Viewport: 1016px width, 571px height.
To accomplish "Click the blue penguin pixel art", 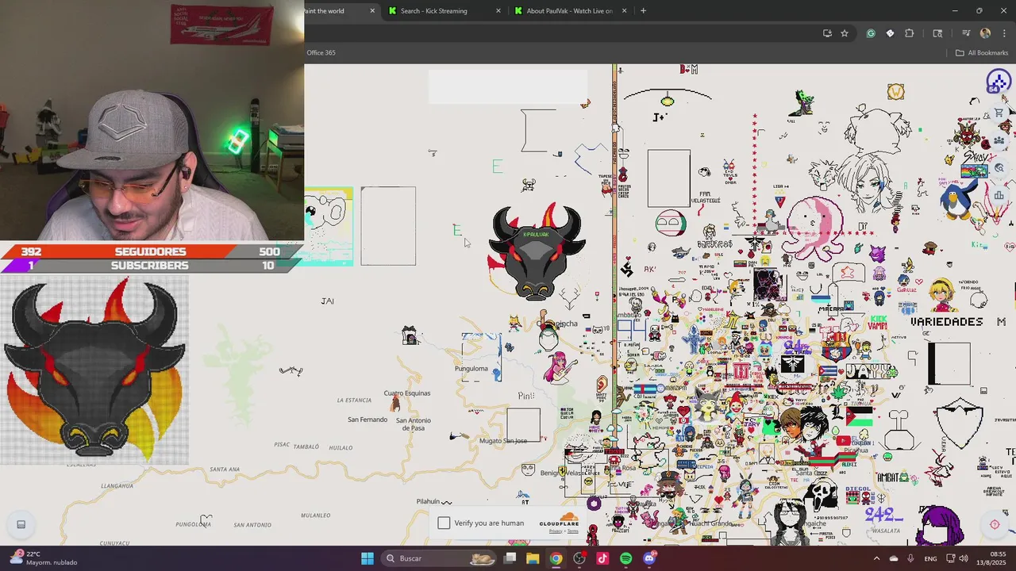I will click(x=958, y=198).
